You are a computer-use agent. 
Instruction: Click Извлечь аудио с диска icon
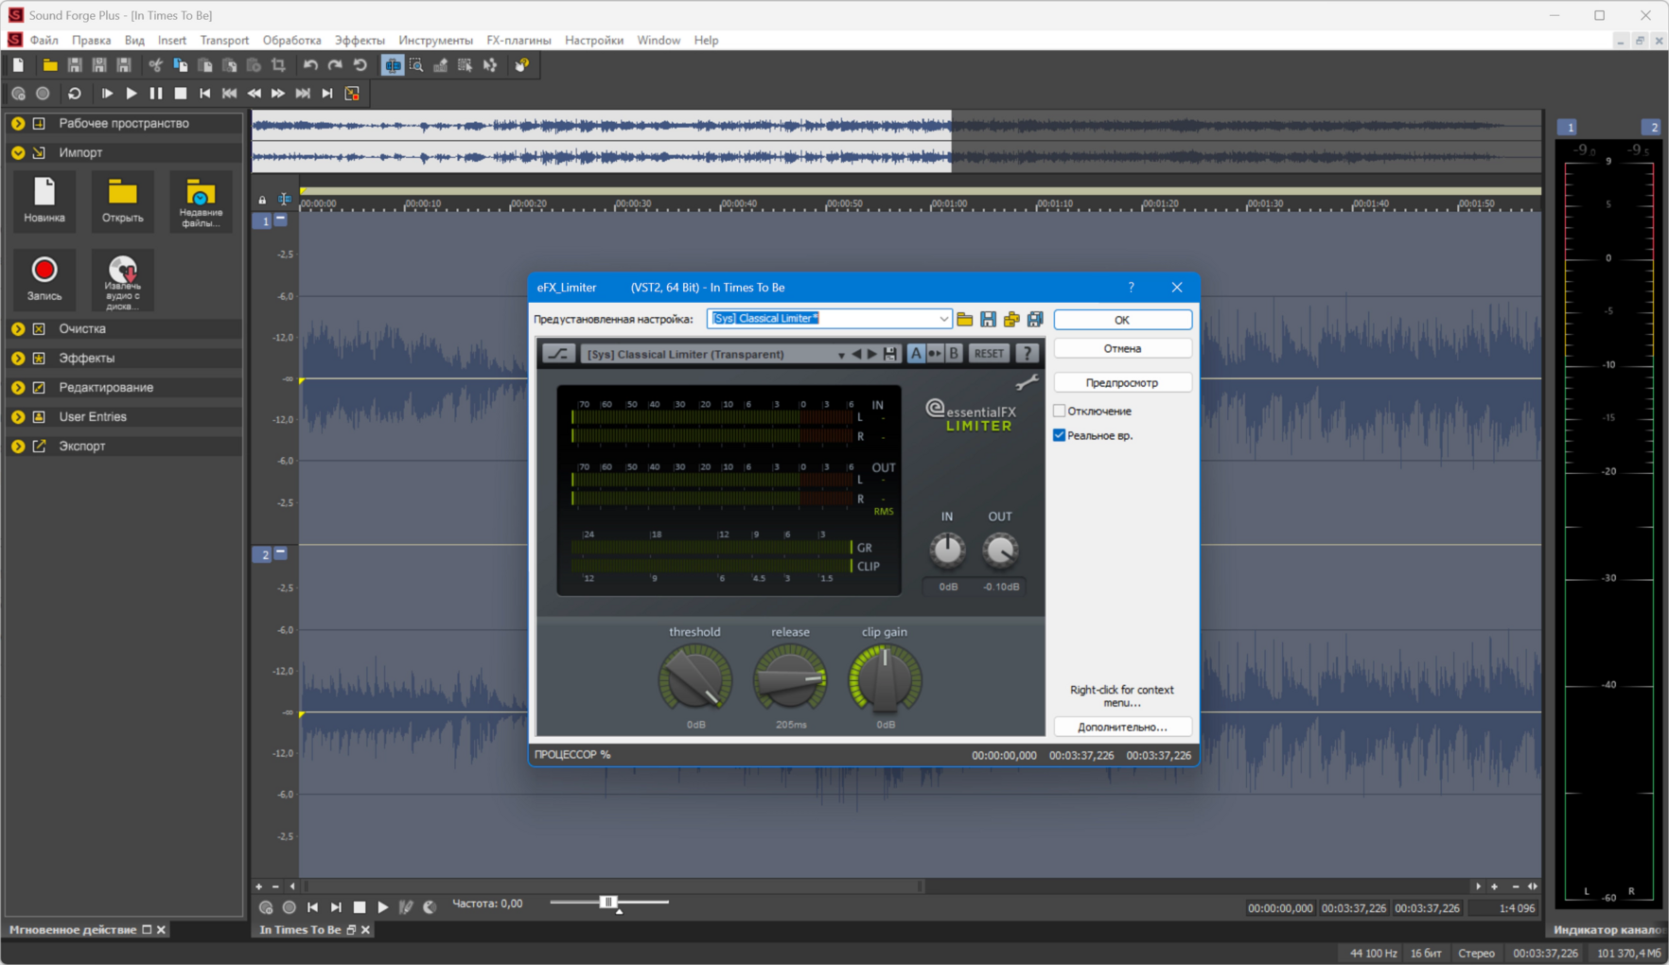tap(123, 281)
